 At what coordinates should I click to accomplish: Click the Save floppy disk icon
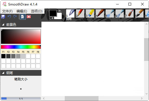coord(3,17)
